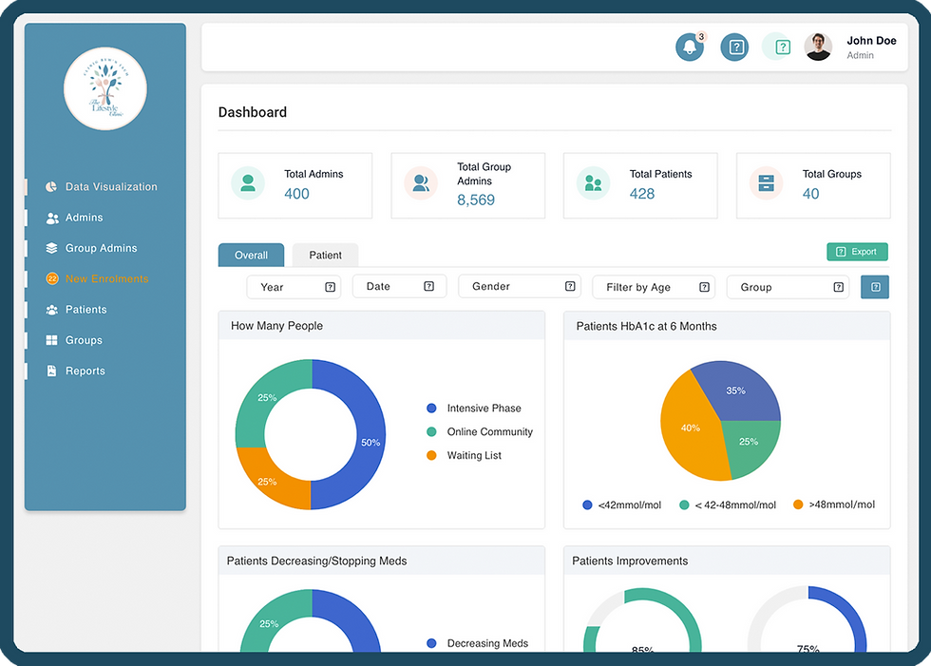This screenshot has height=666, width=931.
Task: Click the Decreasing Meds legend dot
Action: 431,643
